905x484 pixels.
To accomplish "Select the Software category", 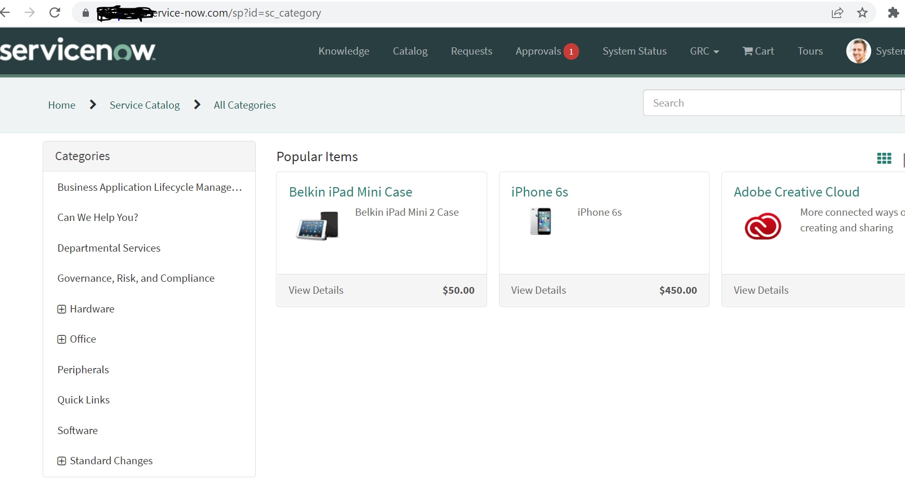I will [x=77, y=430].
